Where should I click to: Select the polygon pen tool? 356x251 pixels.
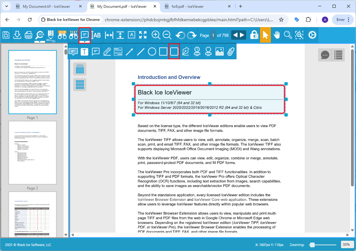click(186, 52)
